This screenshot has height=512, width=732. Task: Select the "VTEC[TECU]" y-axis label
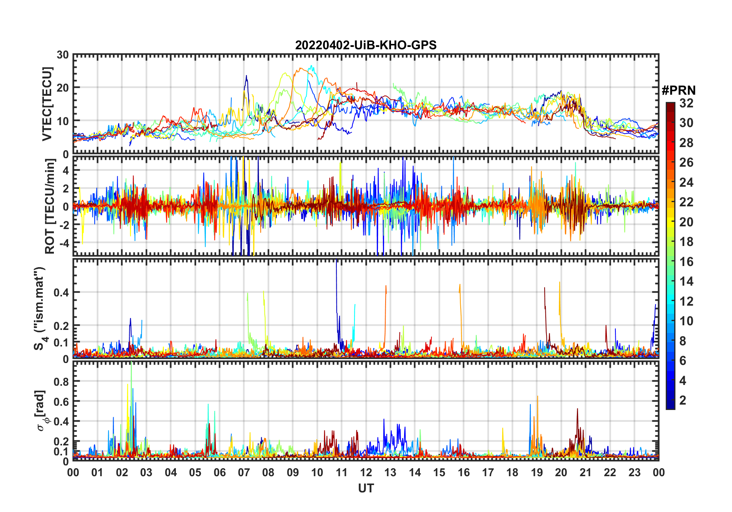point(47,104)
